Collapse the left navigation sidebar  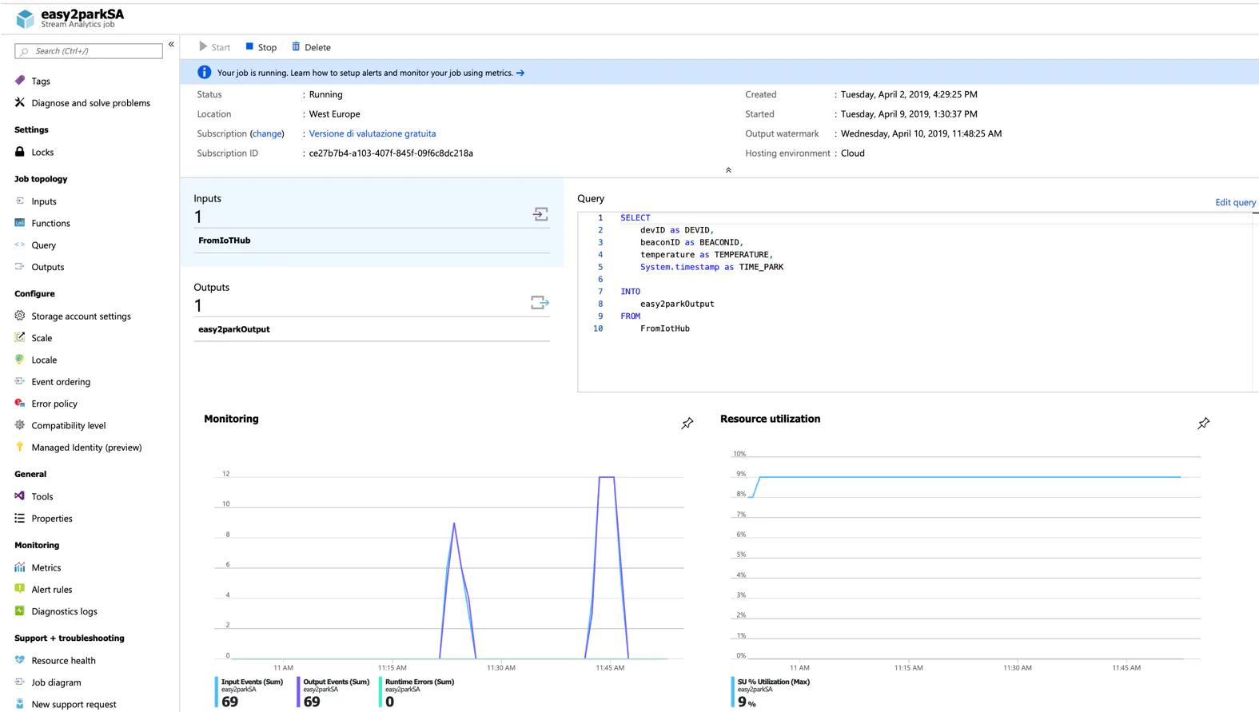click(x=171, y=45)
